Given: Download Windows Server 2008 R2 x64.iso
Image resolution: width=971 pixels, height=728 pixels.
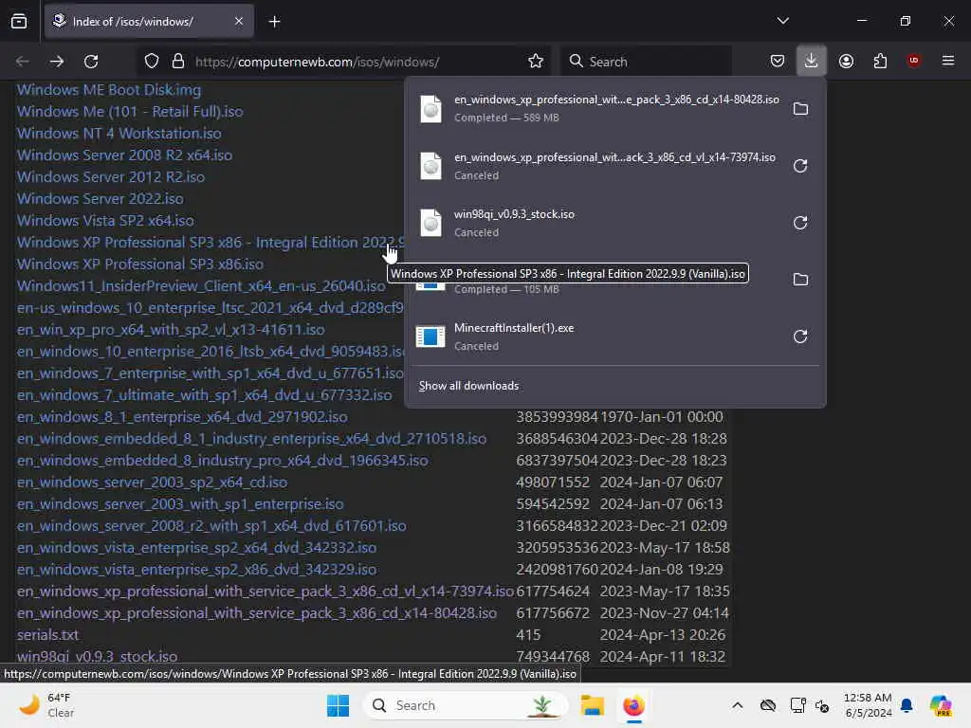Looking at the screenshot, I should [124, 155].
